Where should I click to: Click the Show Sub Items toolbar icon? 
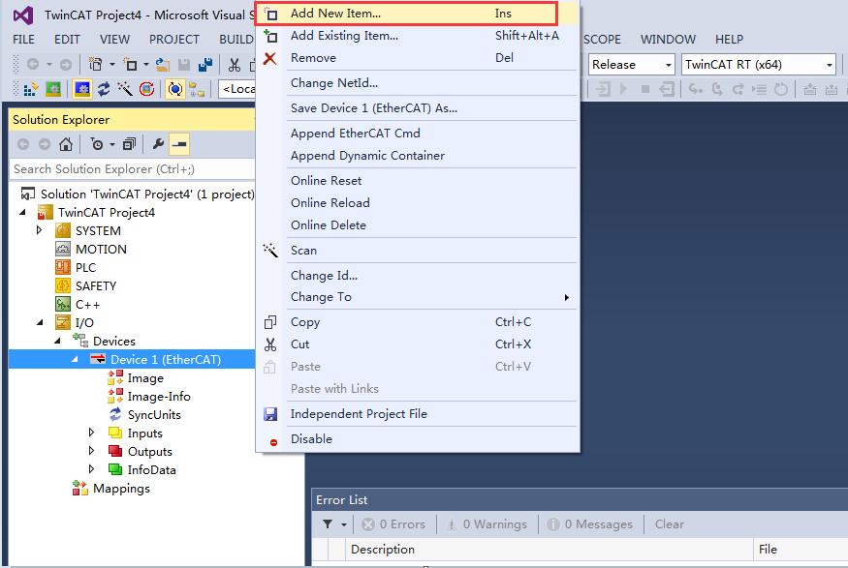(x=197, y=89)
